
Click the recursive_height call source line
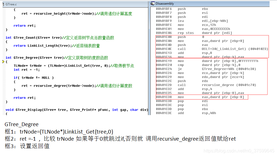tap(77, 14)
